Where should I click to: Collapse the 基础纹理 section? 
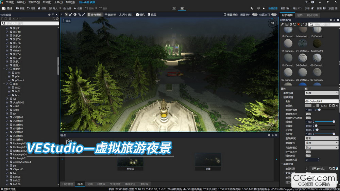282,164
